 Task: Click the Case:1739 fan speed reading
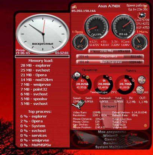click(x=142, y=20)
